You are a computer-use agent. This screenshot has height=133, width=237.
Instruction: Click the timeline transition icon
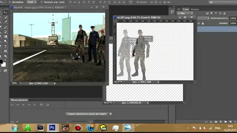(x=47, y=105)
